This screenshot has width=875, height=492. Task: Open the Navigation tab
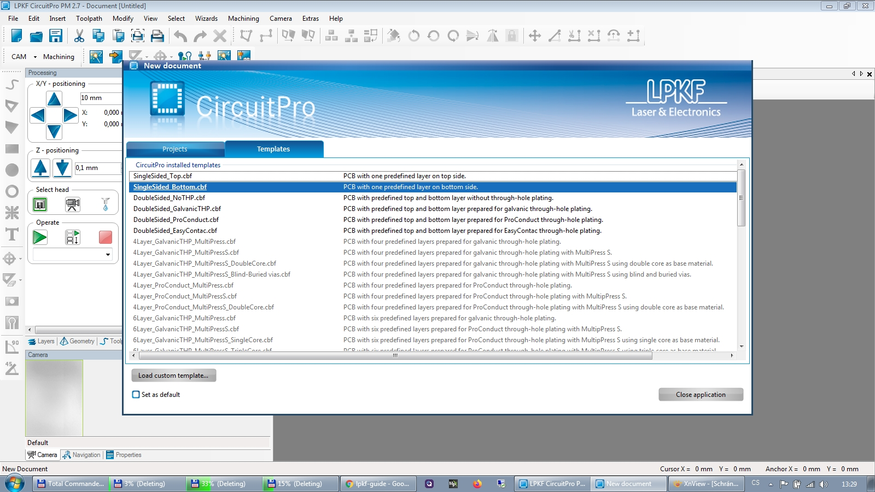click(81, 455)
